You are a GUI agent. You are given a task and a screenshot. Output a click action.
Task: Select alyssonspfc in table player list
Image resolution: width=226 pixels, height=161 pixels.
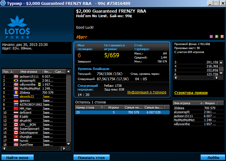click(x=198, y=112)
